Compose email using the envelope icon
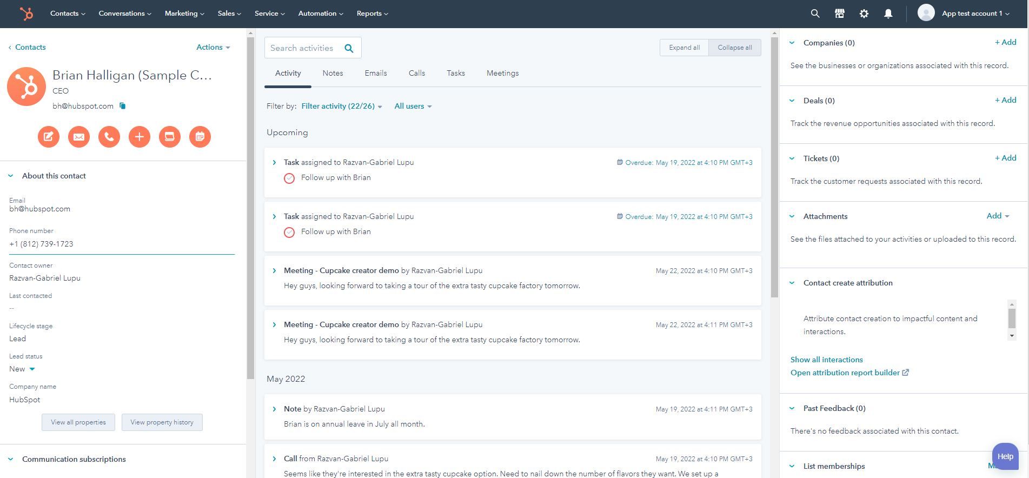The height and width of the screenshot is (478, 1029). [79, 137]
